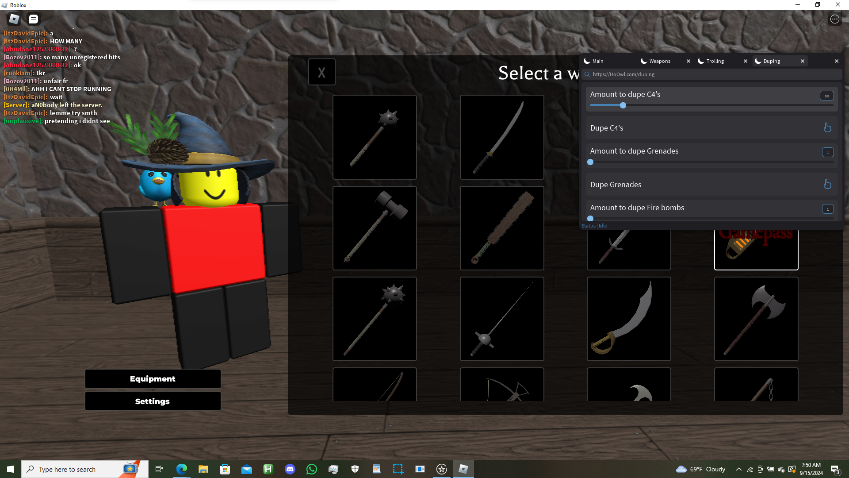
Task: Toggle the chat window icon
Action: click(34, 19)
